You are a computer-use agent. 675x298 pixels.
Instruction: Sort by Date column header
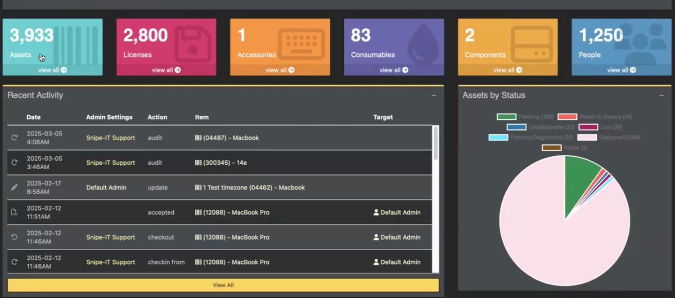33,117
